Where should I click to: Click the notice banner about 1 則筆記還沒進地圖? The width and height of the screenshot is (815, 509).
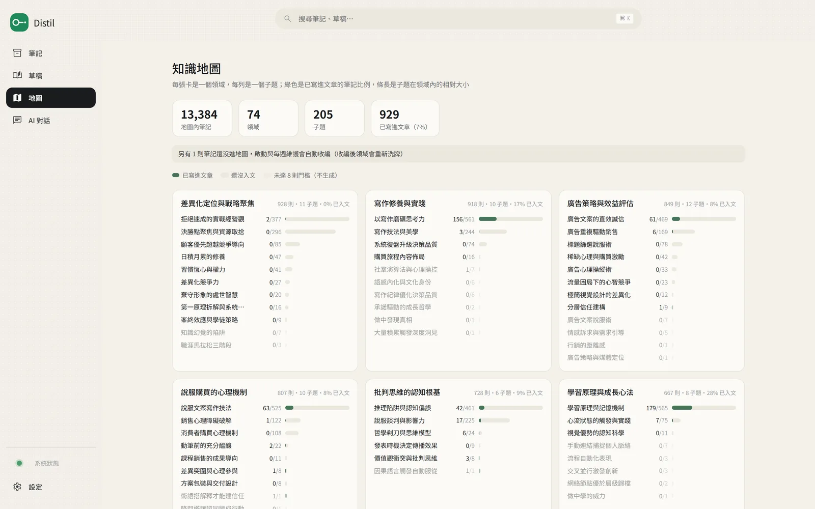point(458,154)
